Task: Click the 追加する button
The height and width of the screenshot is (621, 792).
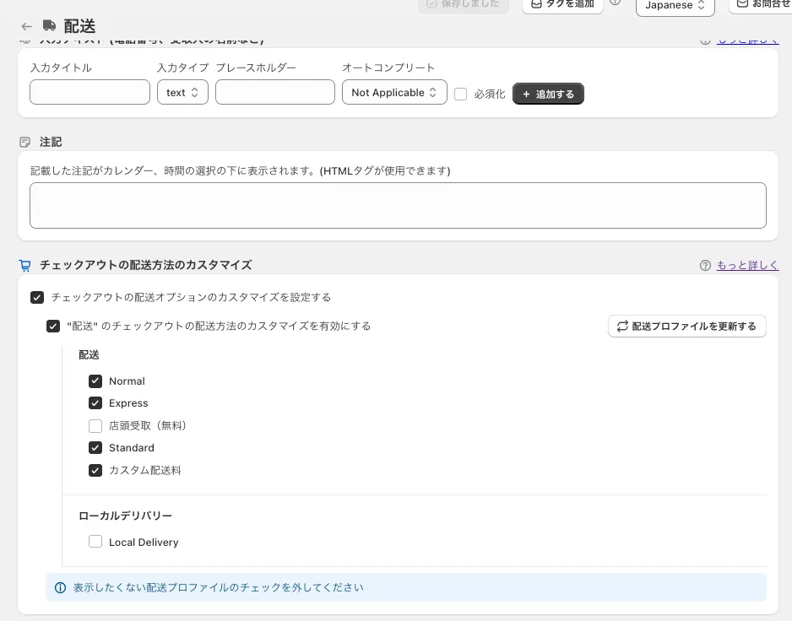Action: click(548, 94)
